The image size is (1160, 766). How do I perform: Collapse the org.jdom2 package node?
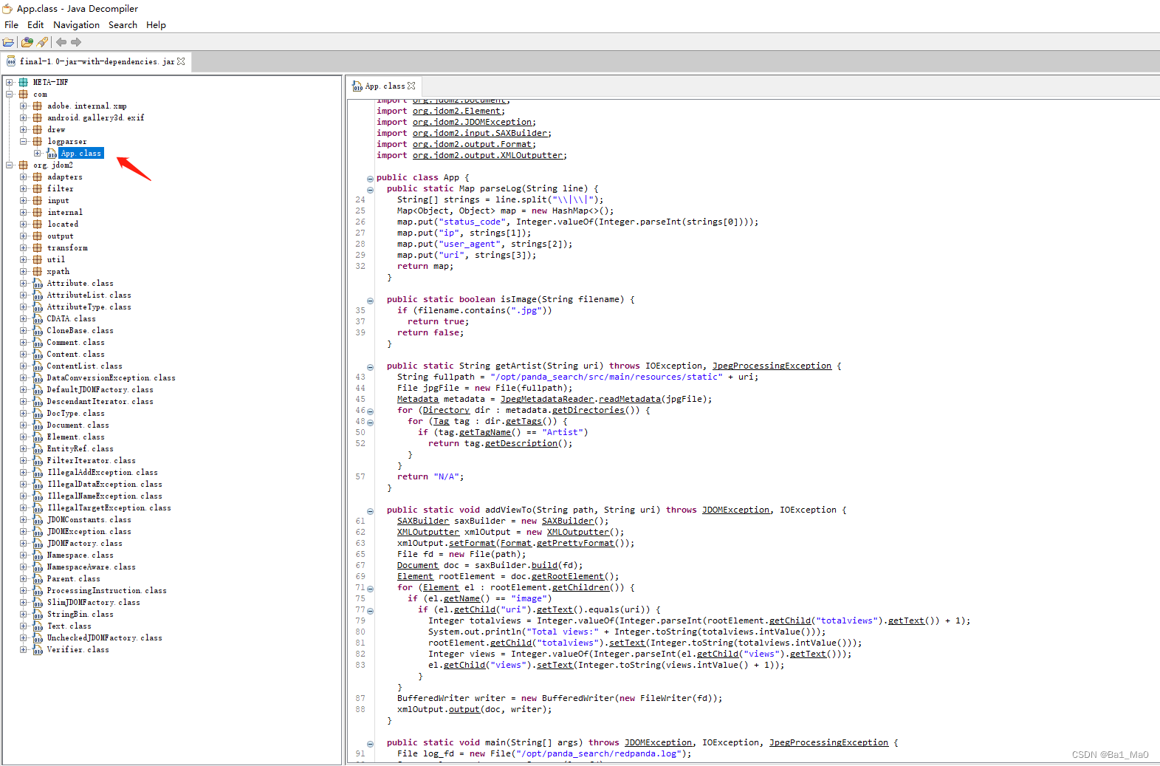click(x=10, y=165)
